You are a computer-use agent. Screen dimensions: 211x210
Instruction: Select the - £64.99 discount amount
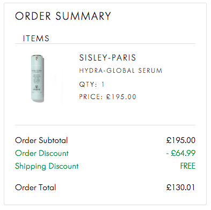click(181, 153)
